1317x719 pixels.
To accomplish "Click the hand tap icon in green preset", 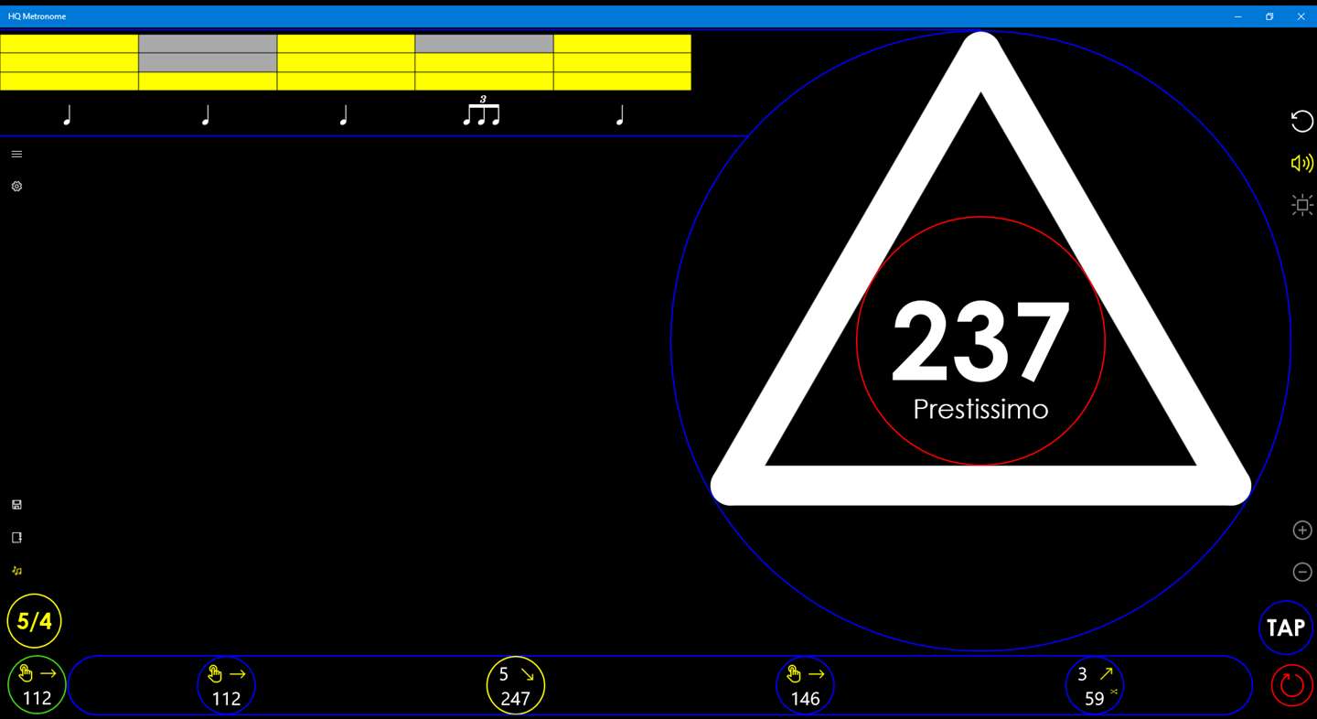I will [26, 674].
